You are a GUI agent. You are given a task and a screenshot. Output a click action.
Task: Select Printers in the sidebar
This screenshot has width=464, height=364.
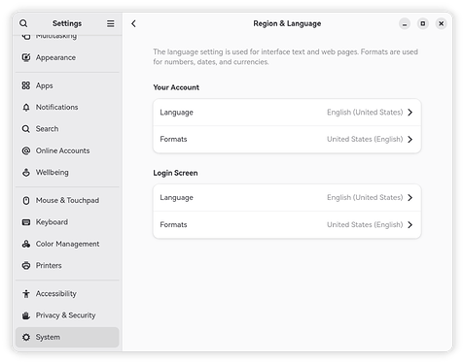click(67, 266)
